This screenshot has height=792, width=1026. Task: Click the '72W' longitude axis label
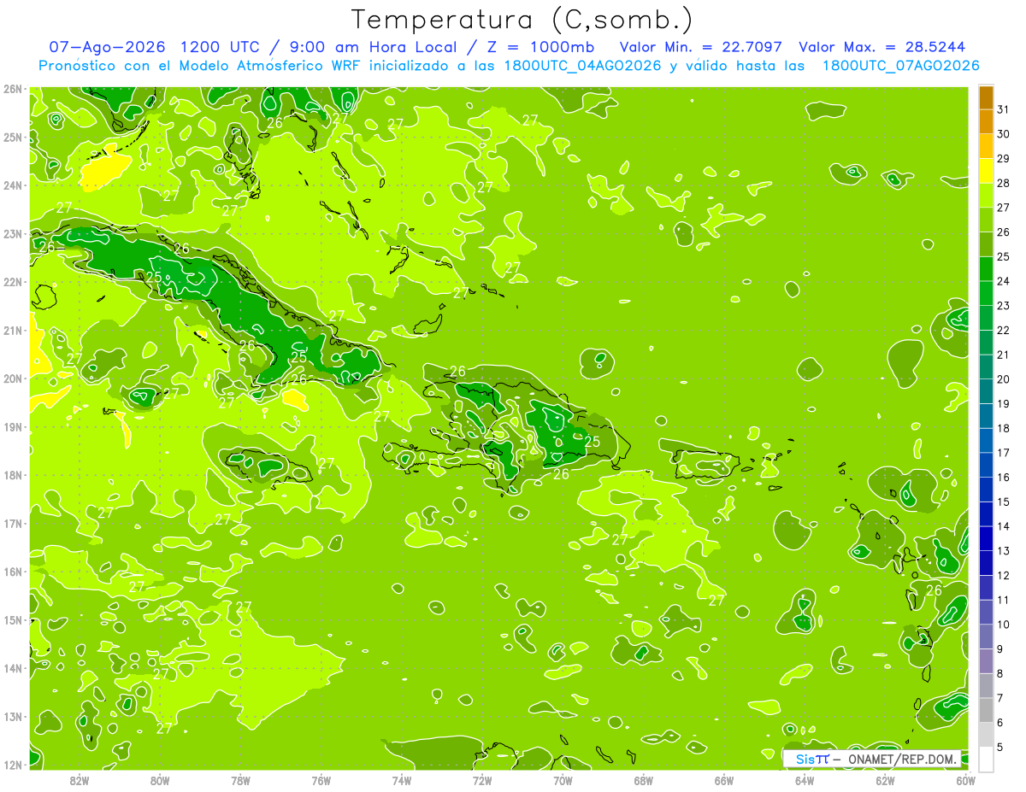(482, 780)
